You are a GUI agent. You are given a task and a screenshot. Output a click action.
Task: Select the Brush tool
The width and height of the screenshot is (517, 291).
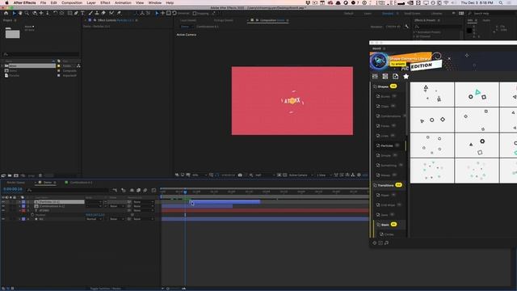tap(90, 13)
